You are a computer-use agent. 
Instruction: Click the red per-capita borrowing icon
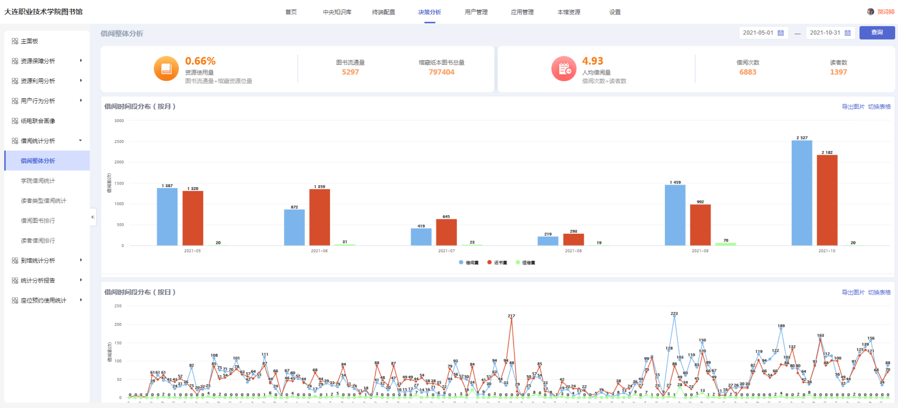(564, 69)
